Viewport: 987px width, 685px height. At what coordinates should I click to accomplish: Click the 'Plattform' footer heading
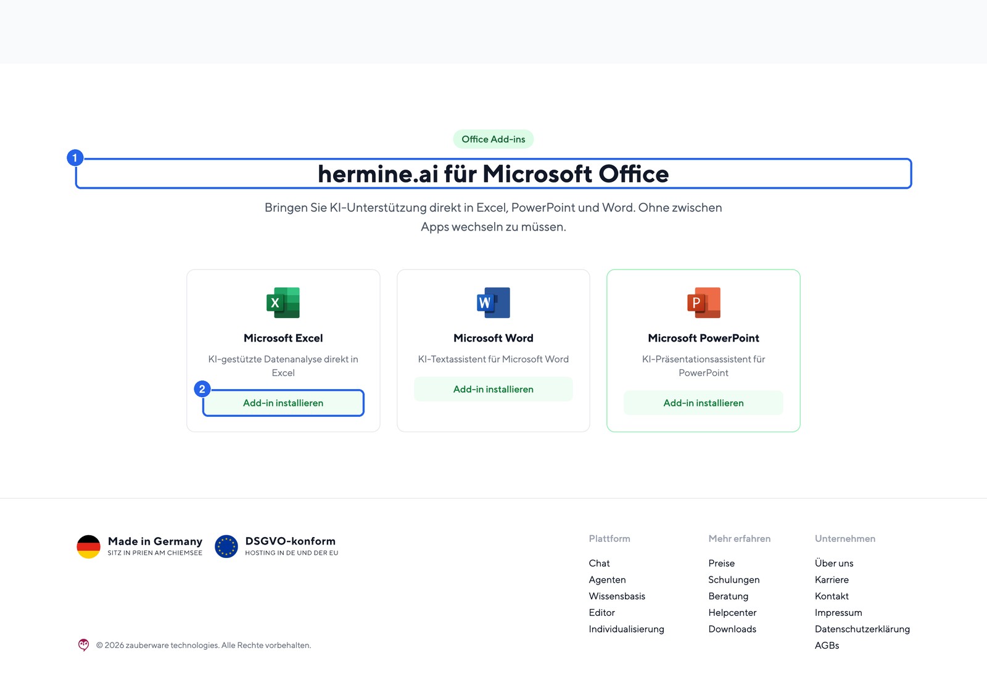[x=609, y=538]
